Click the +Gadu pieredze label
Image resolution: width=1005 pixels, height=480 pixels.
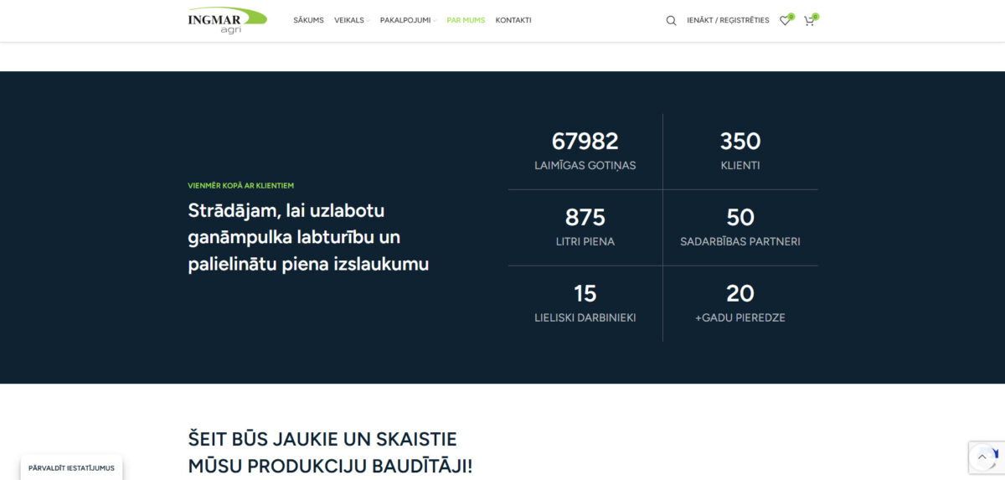click(740, 317)
